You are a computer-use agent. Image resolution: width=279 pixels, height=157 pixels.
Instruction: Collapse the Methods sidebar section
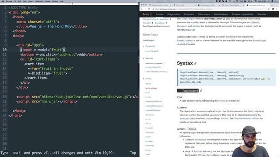click(x=149, y=58)
